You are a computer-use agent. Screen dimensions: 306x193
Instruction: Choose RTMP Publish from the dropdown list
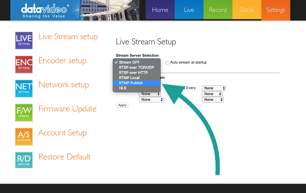pyautogui.click(x=131, y=83)
